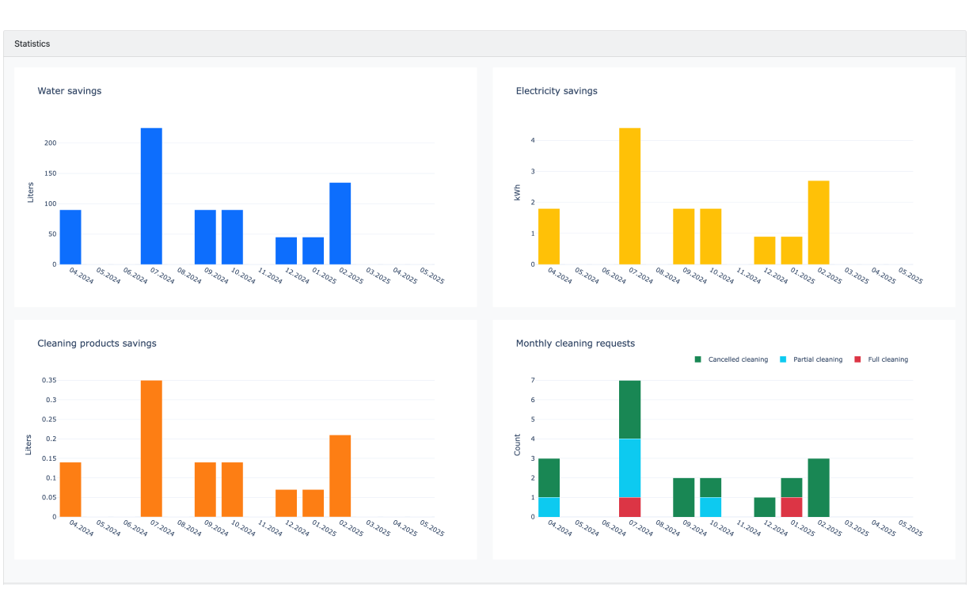The width and height of the screenshot is (969, 608).
Task: Toggle the Cancelled cleaning legend entry
Action: click(x=731, y=359)
